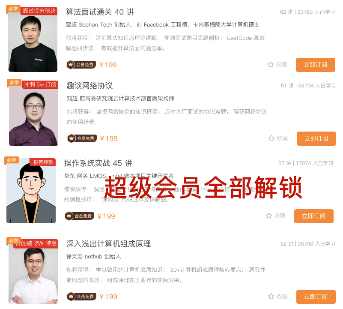343x309 pixels.
Task: Click the crown 会员免费 badge for 操作系统实战
Action: 79,216
